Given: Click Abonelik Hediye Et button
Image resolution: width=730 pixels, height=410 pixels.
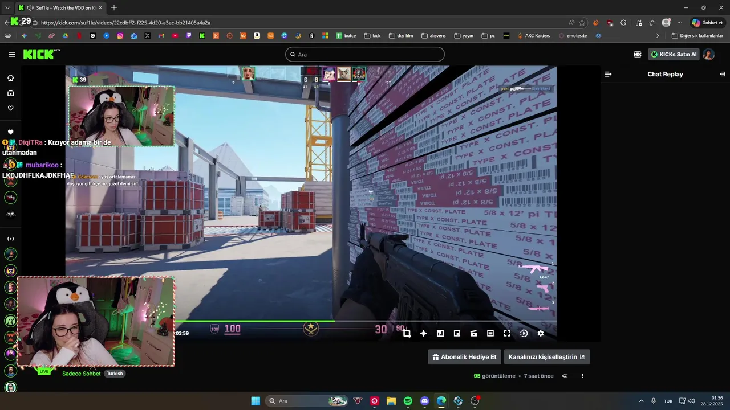Looking at the screenshot, I should coord(464,357).
